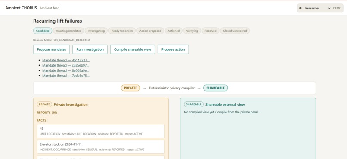Click the Deterministic privacy compiler label
Screen dimensions: 347x159
click(x=172, y=88)
